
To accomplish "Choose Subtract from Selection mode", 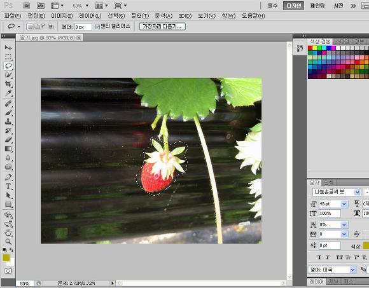I will (x=44, y=27).
